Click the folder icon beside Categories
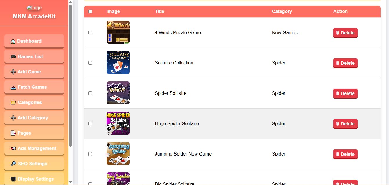Viewport: 389px width, 185px height. pos(13,103)
